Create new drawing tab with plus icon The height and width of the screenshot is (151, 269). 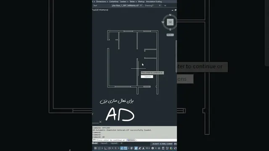coord(165,5)
